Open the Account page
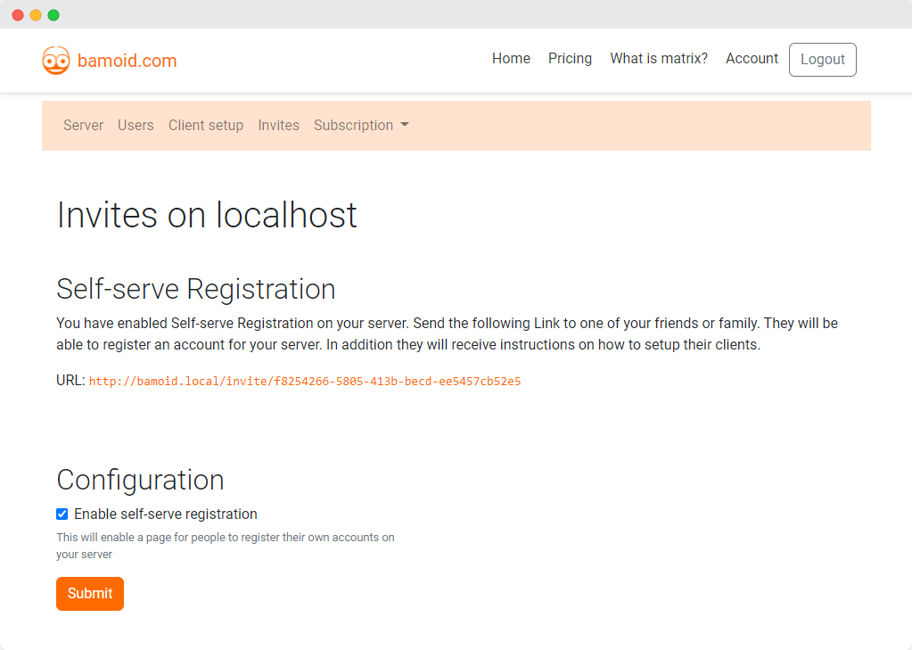Image resolution: width=912 pixels, height=650 pixels. [752, 58]
